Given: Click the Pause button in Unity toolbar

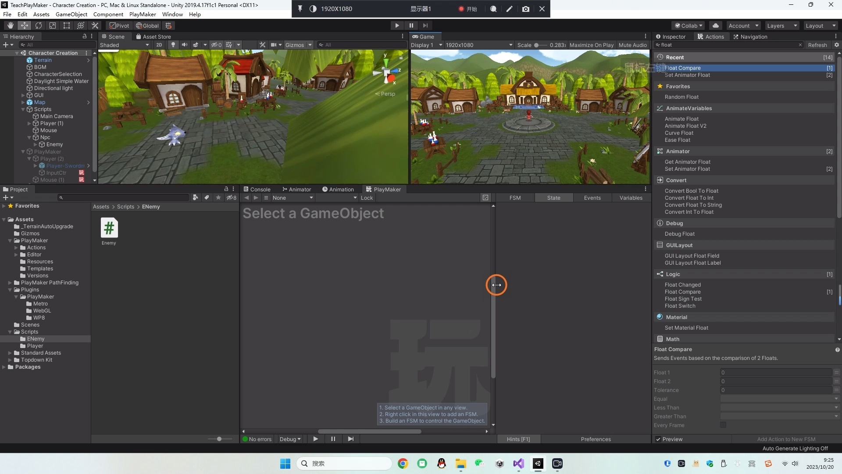Looking at the screenshot, I should point(411,25).
